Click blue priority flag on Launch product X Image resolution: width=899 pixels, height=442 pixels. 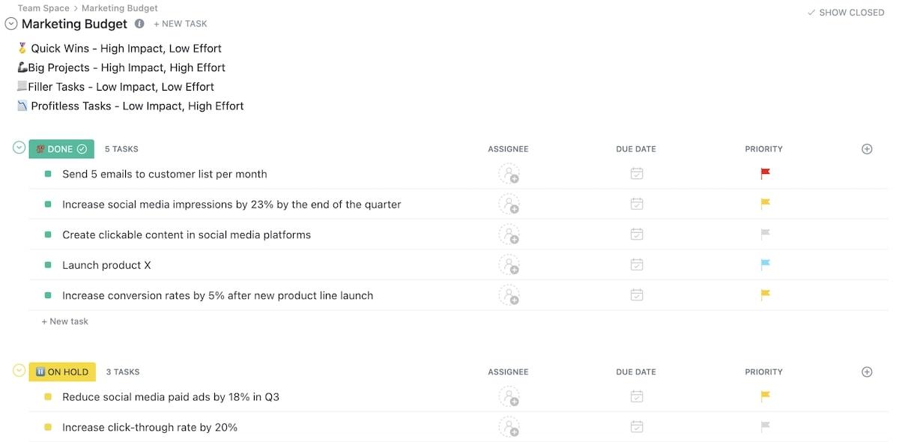765,264
